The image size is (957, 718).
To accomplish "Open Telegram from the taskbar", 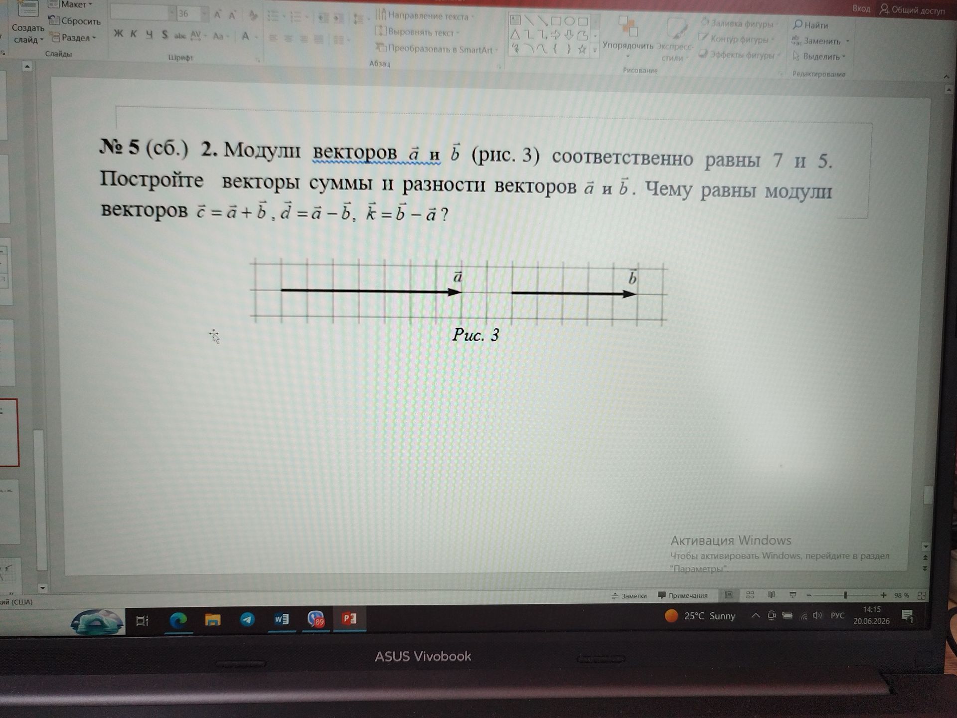I will tap(248, 619).
